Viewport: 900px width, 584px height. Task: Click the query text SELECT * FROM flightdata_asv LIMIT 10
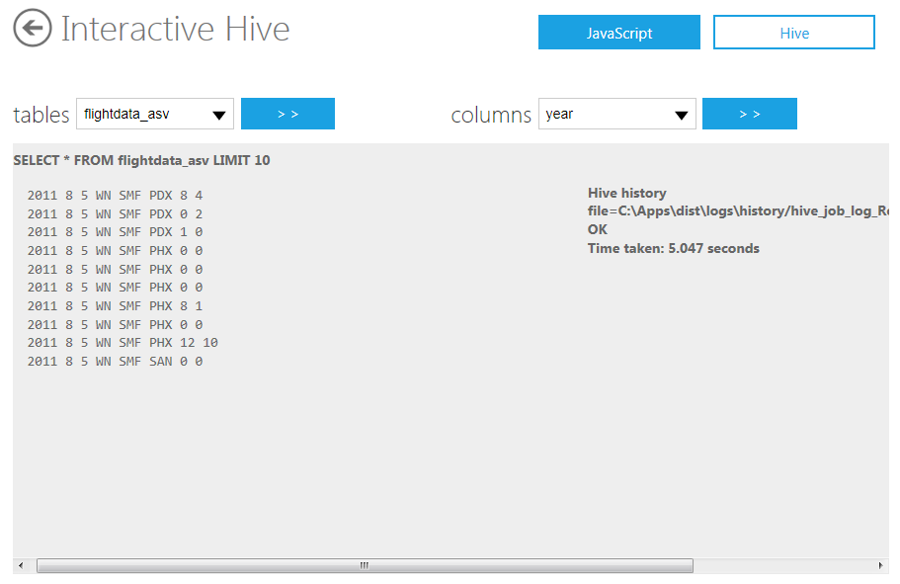pos(142,160)
